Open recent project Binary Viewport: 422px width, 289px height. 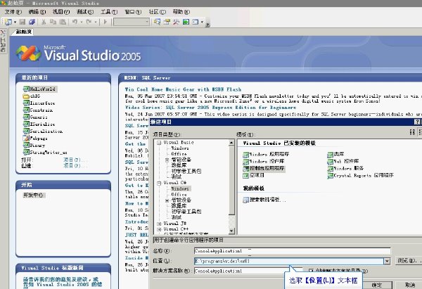click(34, 145)
